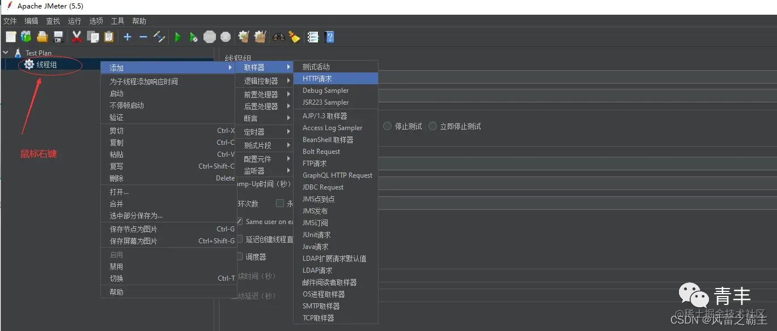Choose HTTP请求 from sampler submenu
777x331 pixels.
pos(336,79)
